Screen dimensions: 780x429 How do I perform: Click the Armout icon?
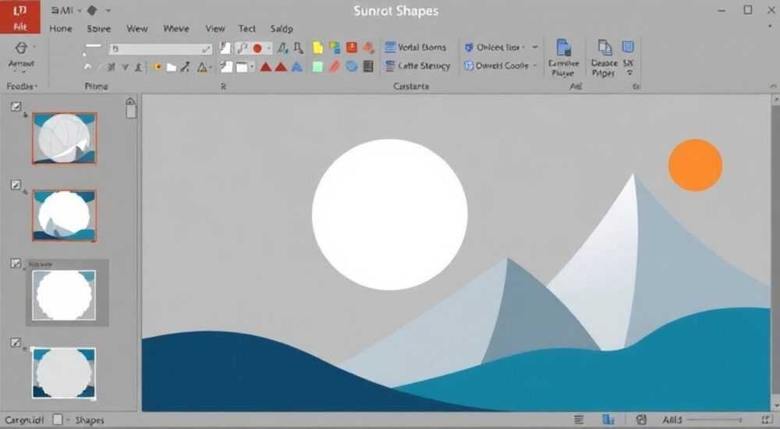pyautogui.click(x=21, y=48)
